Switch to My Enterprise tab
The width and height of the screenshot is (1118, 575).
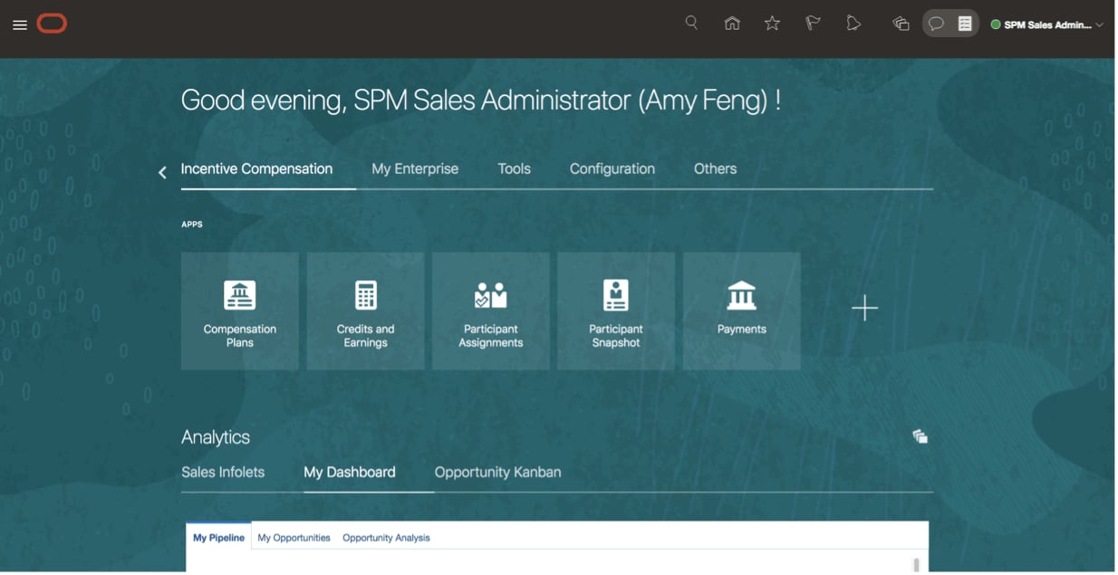[x=415, y=169]
